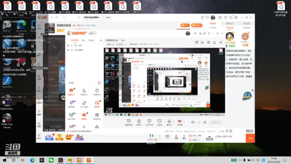Click the stream preview canvas
291x164 pixels.
coord(164,82)
